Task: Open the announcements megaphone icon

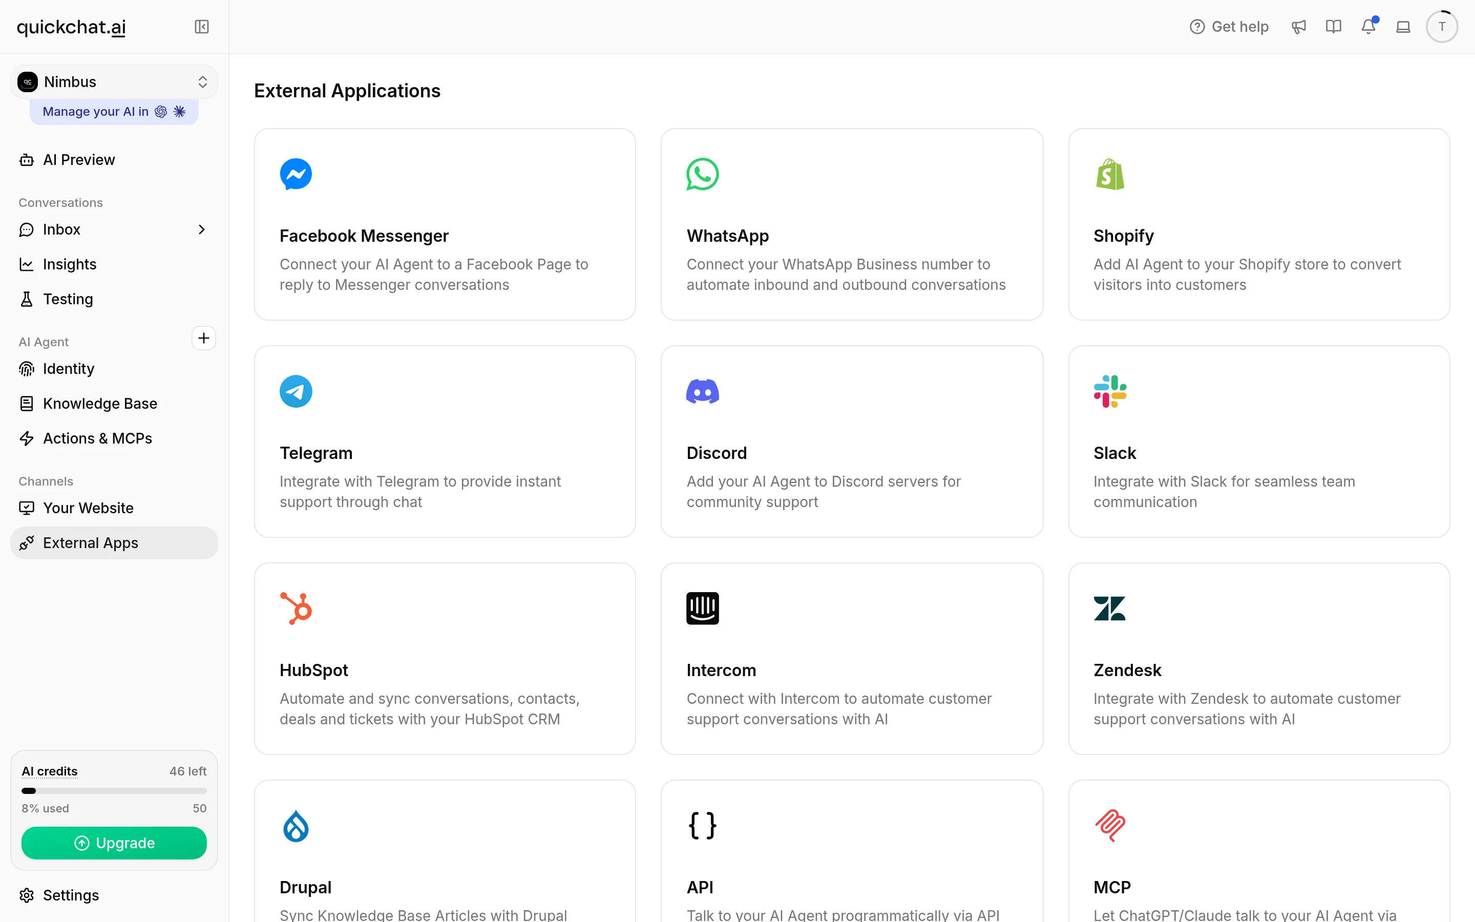Action: tap(1298, 27)
